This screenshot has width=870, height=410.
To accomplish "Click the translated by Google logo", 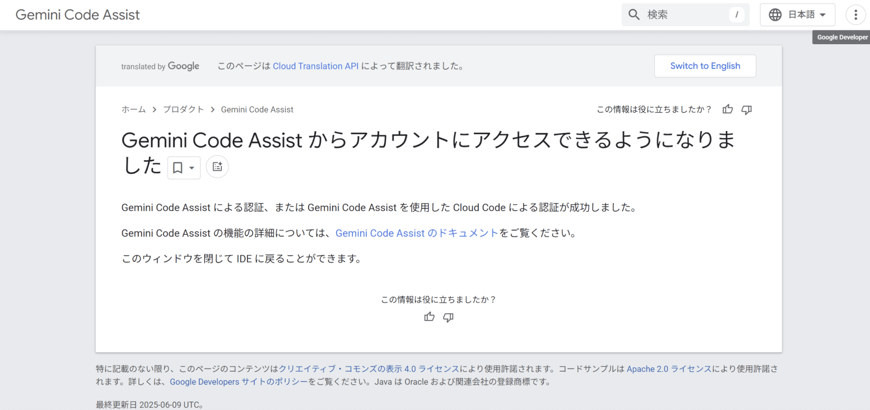I will point(160,66).
